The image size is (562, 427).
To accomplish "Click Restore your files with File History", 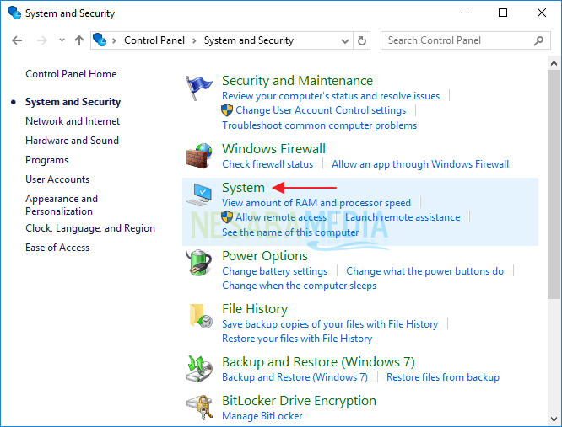I will click(x=297, y=339).
